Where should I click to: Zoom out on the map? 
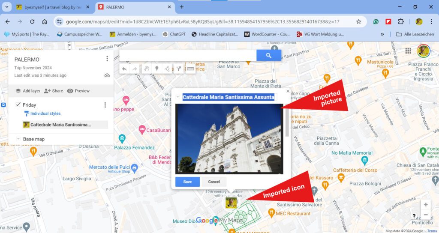426,215
